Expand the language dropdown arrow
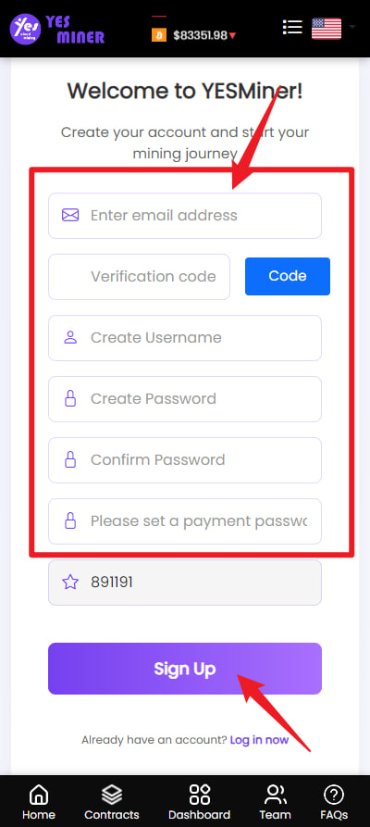 point(352,27)
